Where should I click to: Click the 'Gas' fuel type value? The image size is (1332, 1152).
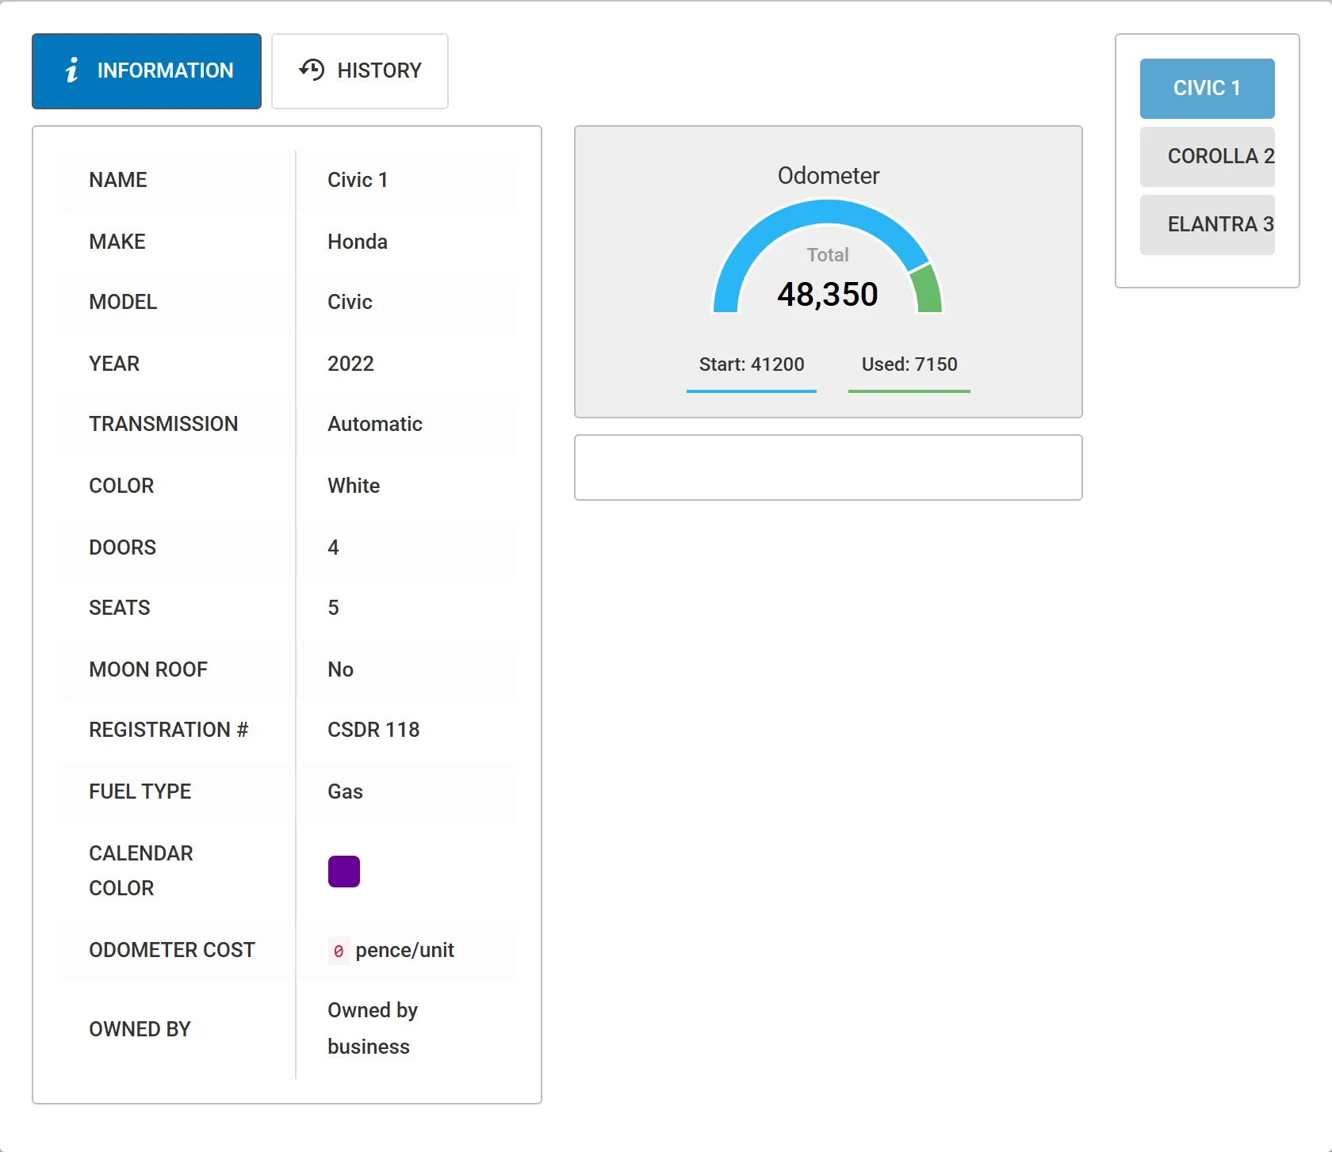point(345,792)
